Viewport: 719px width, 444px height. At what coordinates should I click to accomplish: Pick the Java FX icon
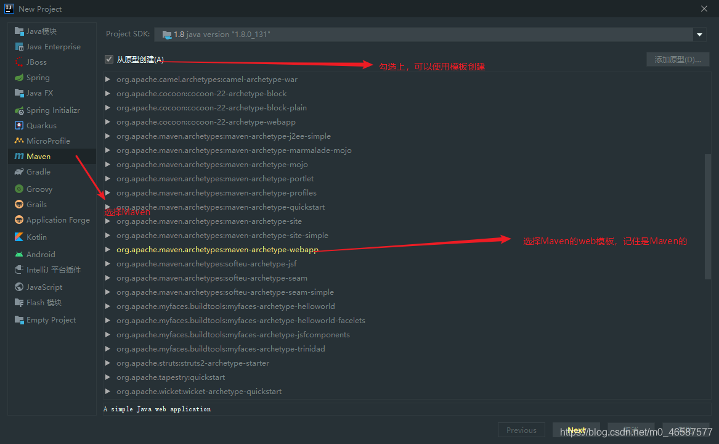[x=19, y=92]
